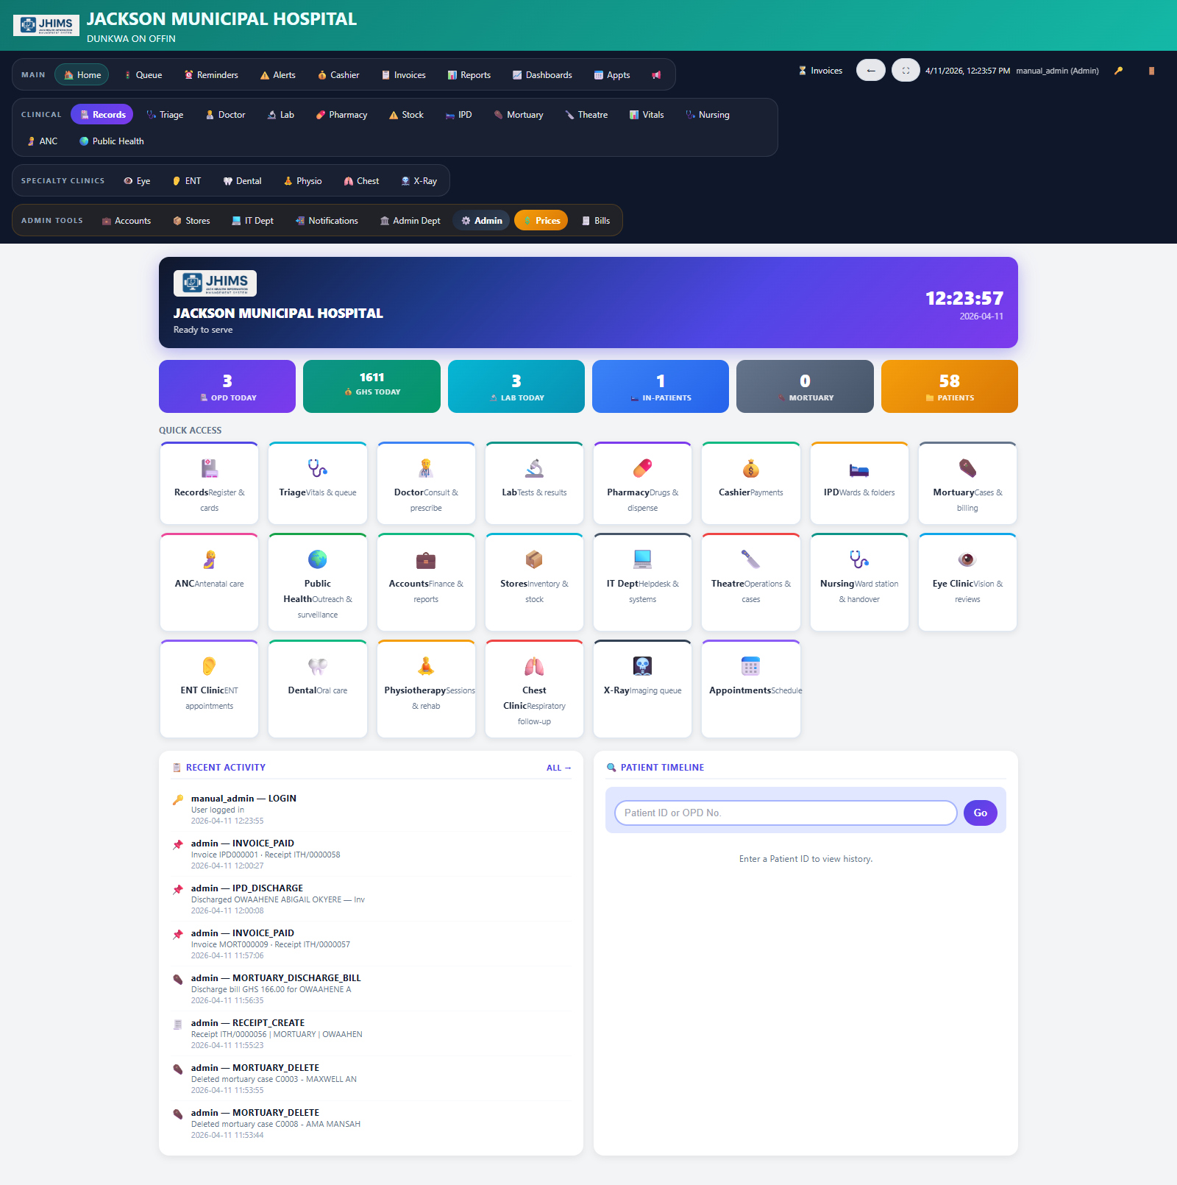Open the Cashier payments quick access card
This screenshot has height=1185, width=1177.
click(750, 484)
